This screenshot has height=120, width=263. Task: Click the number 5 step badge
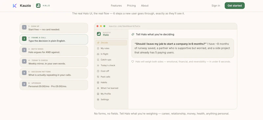pyautogui.click(x=24, y=73)
